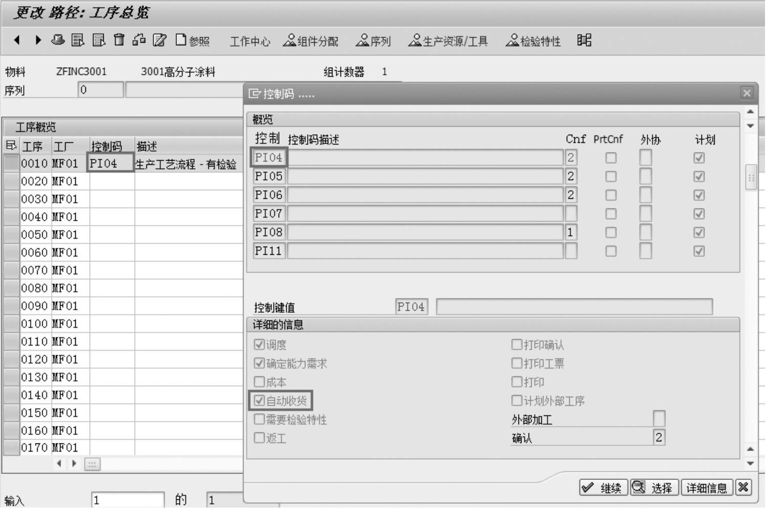Image resolution: width=766 pixels, height=508 pixels.
Task: Click description 生产工艺流程 - 有检验 cell
Action: click(x=189, y=164)
